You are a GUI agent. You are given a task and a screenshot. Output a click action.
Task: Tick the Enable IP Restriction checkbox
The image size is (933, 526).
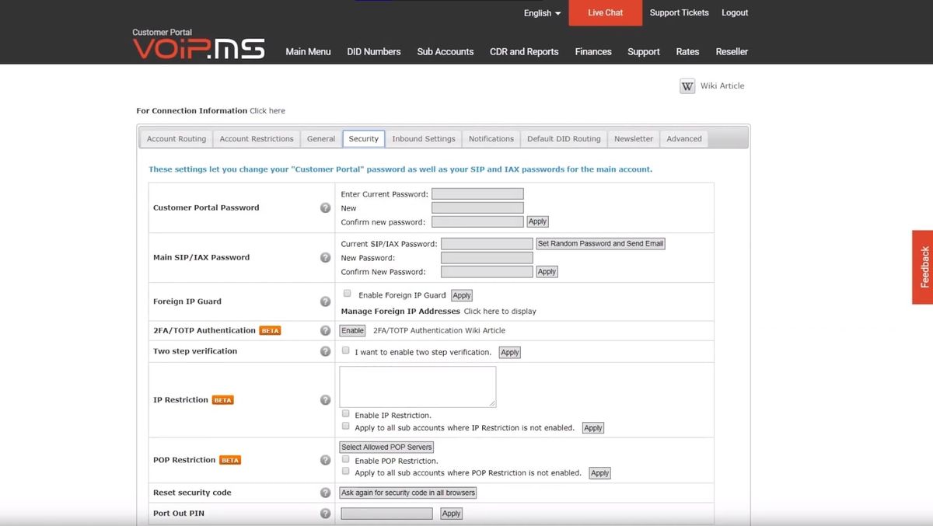[x=345, y=413]
